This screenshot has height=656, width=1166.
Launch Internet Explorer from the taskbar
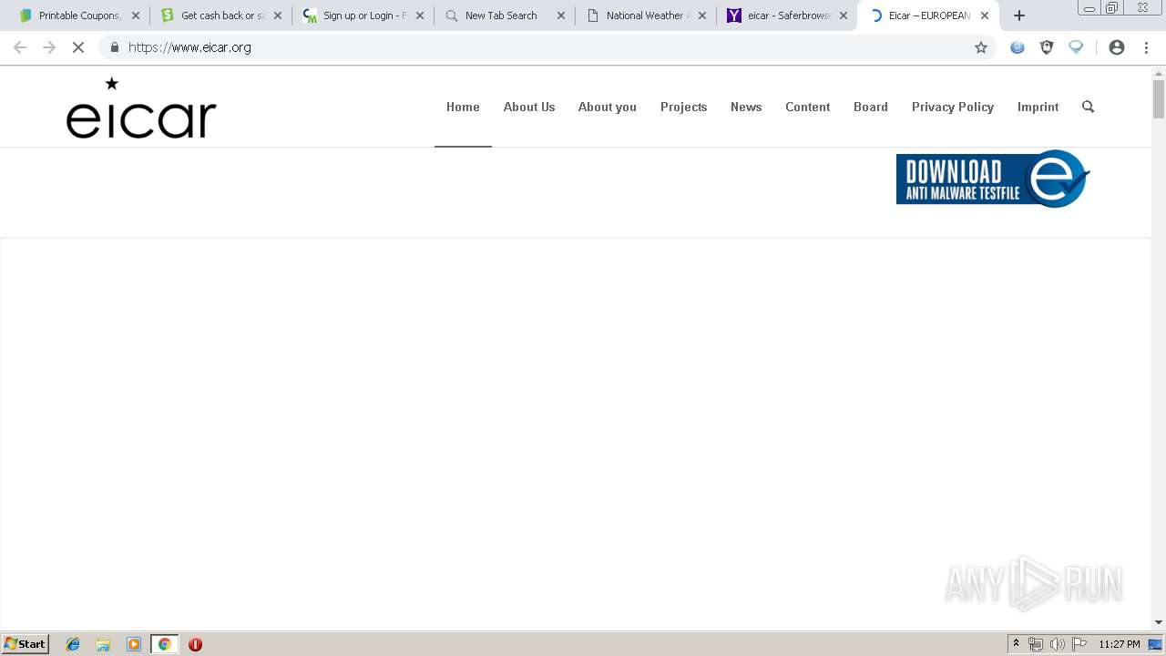(73, 644)
